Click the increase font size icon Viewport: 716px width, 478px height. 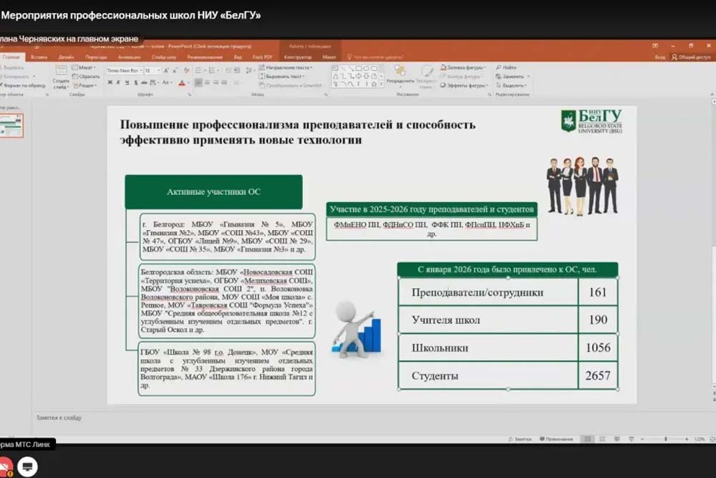[x=165, y=71]
